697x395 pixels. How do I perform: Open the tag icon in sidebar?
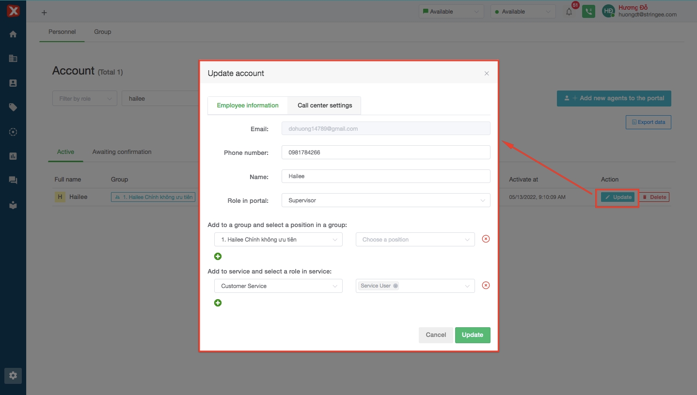point(13,107)
